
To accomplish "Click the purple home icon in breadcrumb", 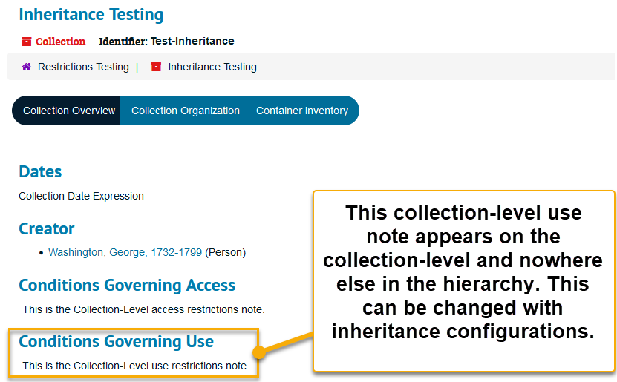I will (26, 67).
